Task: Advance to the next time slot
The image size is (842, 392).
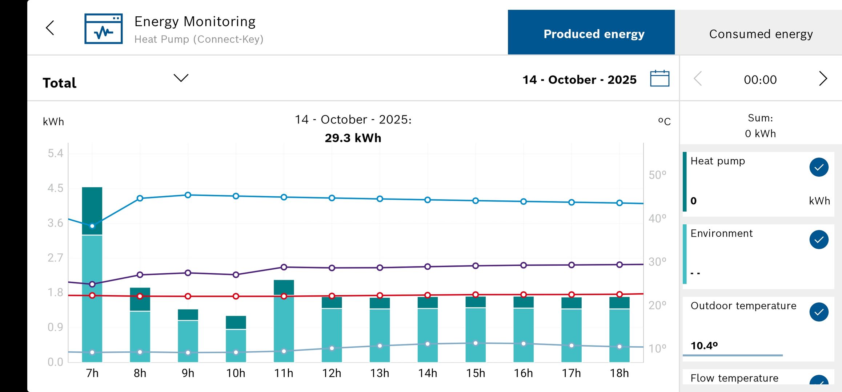Action: [x=823, y=79]
